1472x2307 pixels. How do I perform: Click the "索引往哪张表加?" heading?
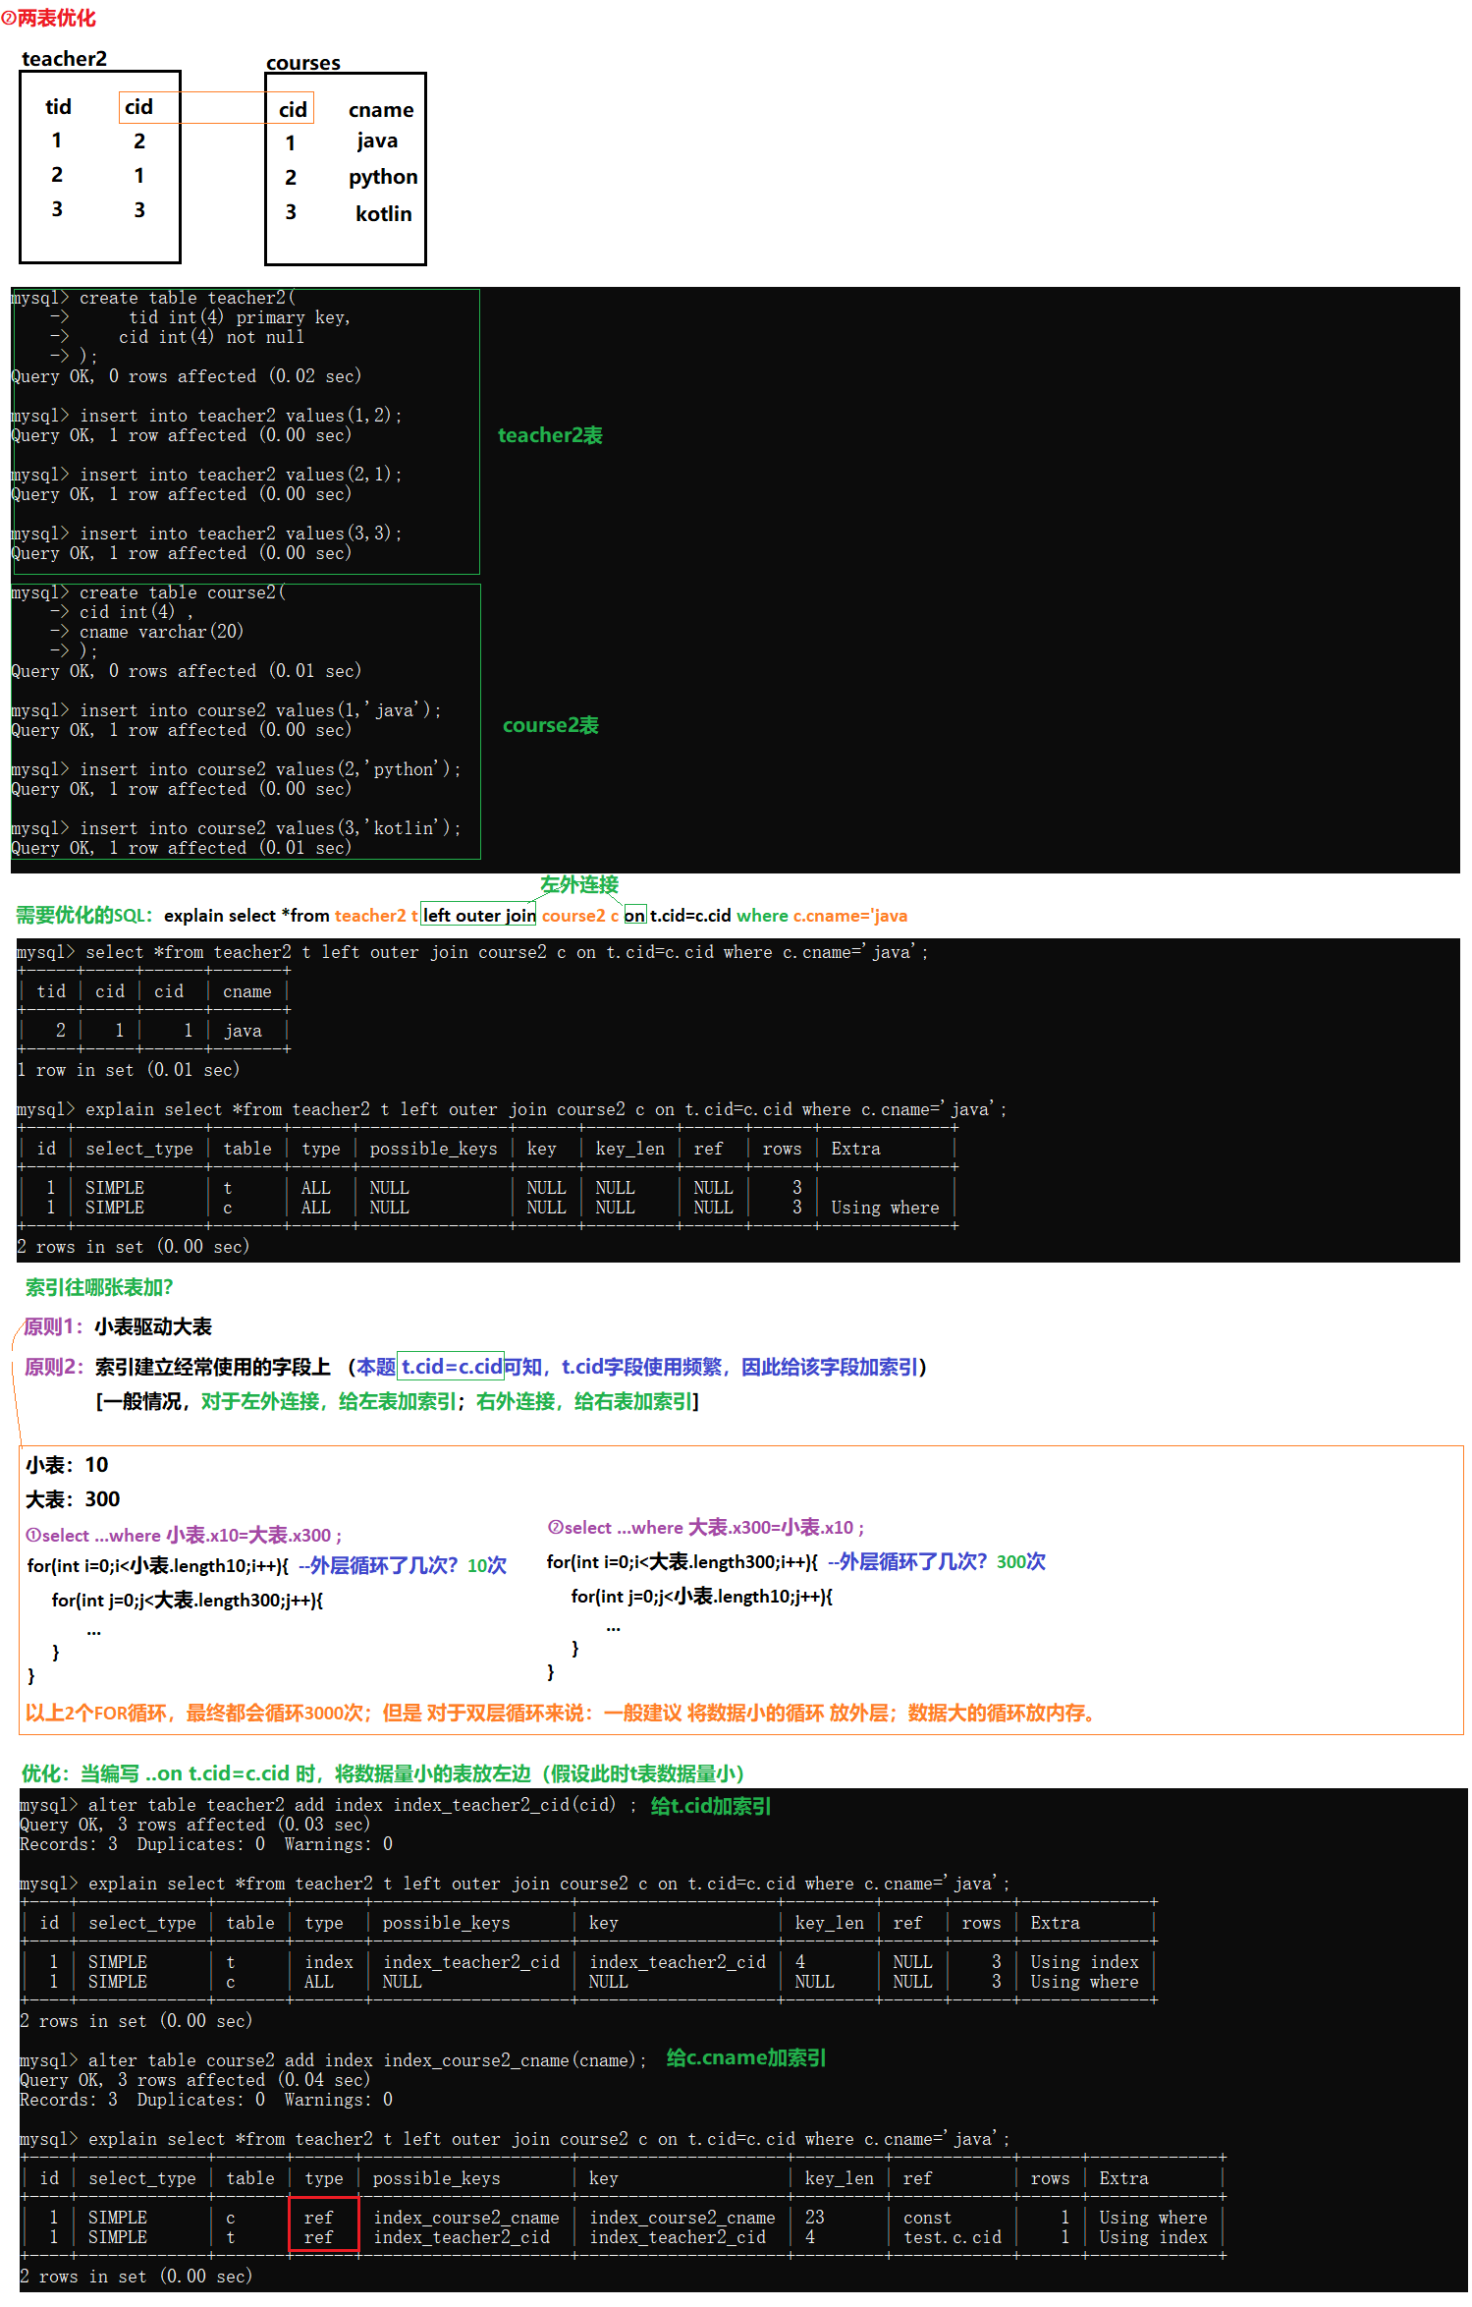(x=99, y=1287)
